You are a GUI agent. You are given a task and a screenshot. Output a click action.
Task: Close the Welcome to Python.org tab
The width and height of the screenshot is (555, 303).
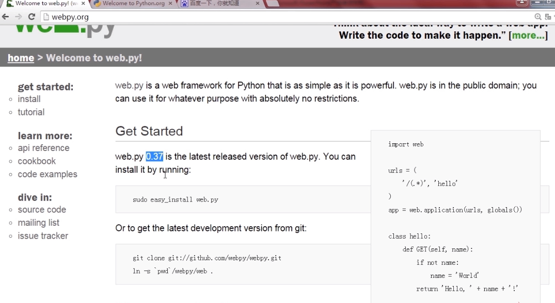pos(170,3)
